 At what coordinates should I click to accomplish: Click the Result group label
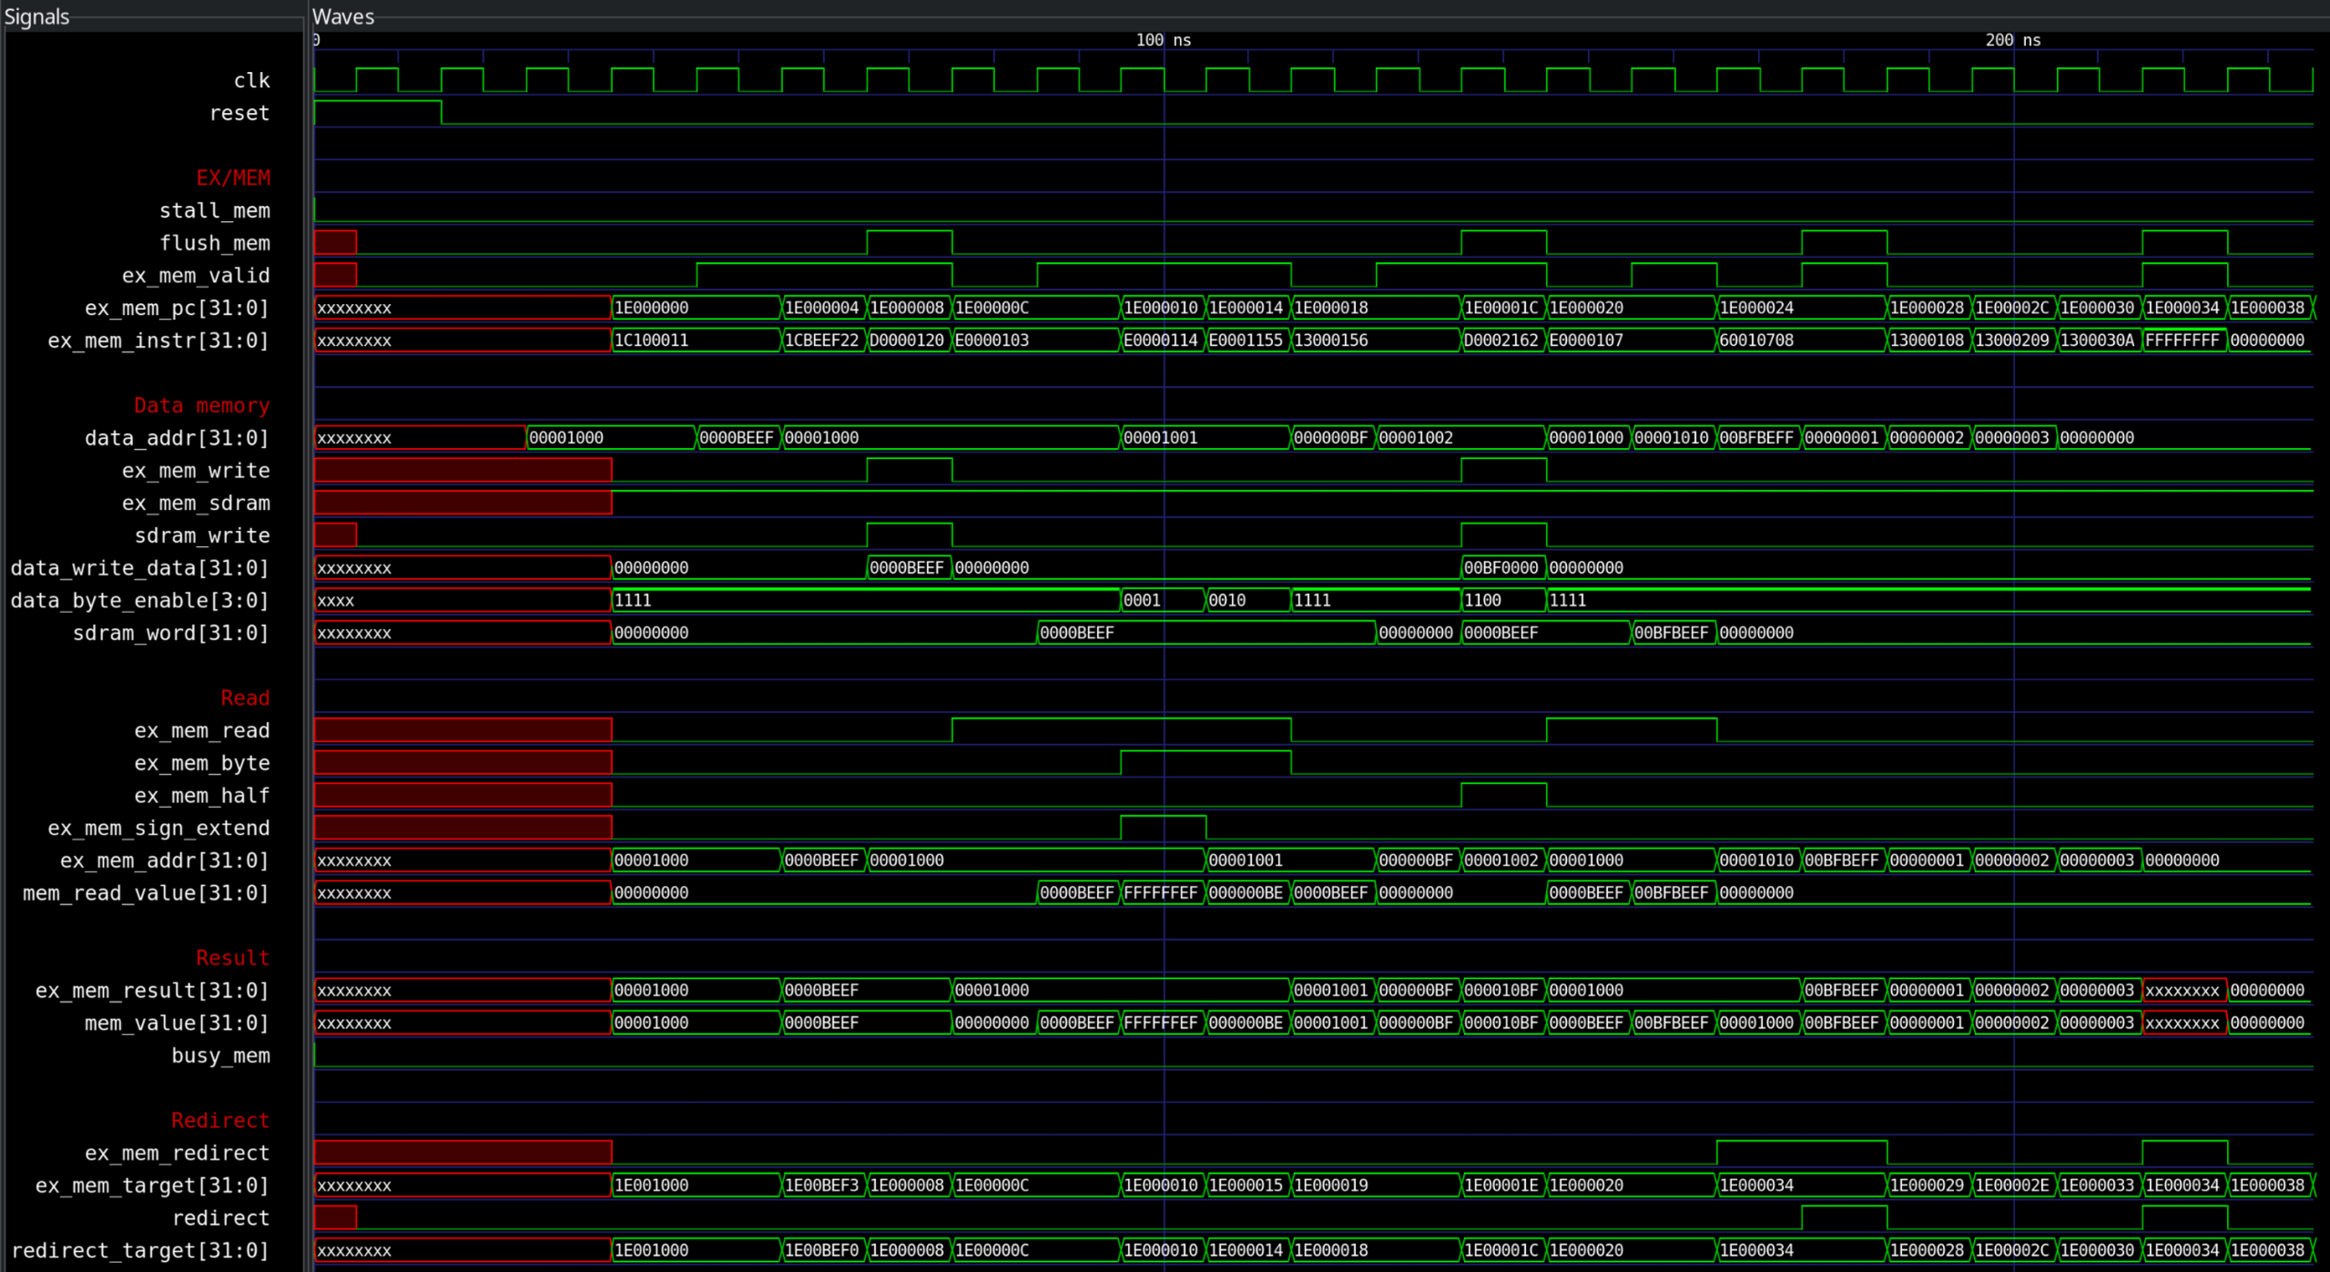(x=233, y=958)
